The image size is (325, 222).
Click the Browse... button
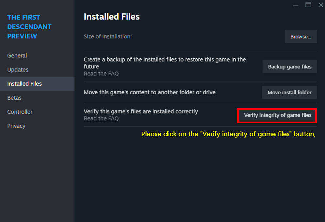[x=301, y=37]
